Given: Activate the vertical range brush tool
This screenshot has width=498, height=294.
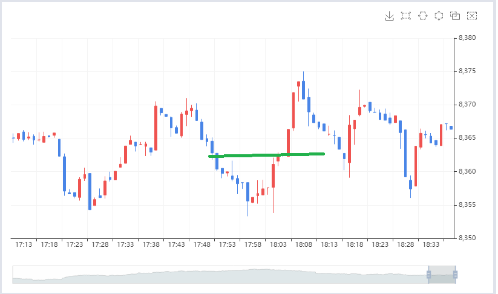Looking at the screenshot, I should (x=439, y=16).
